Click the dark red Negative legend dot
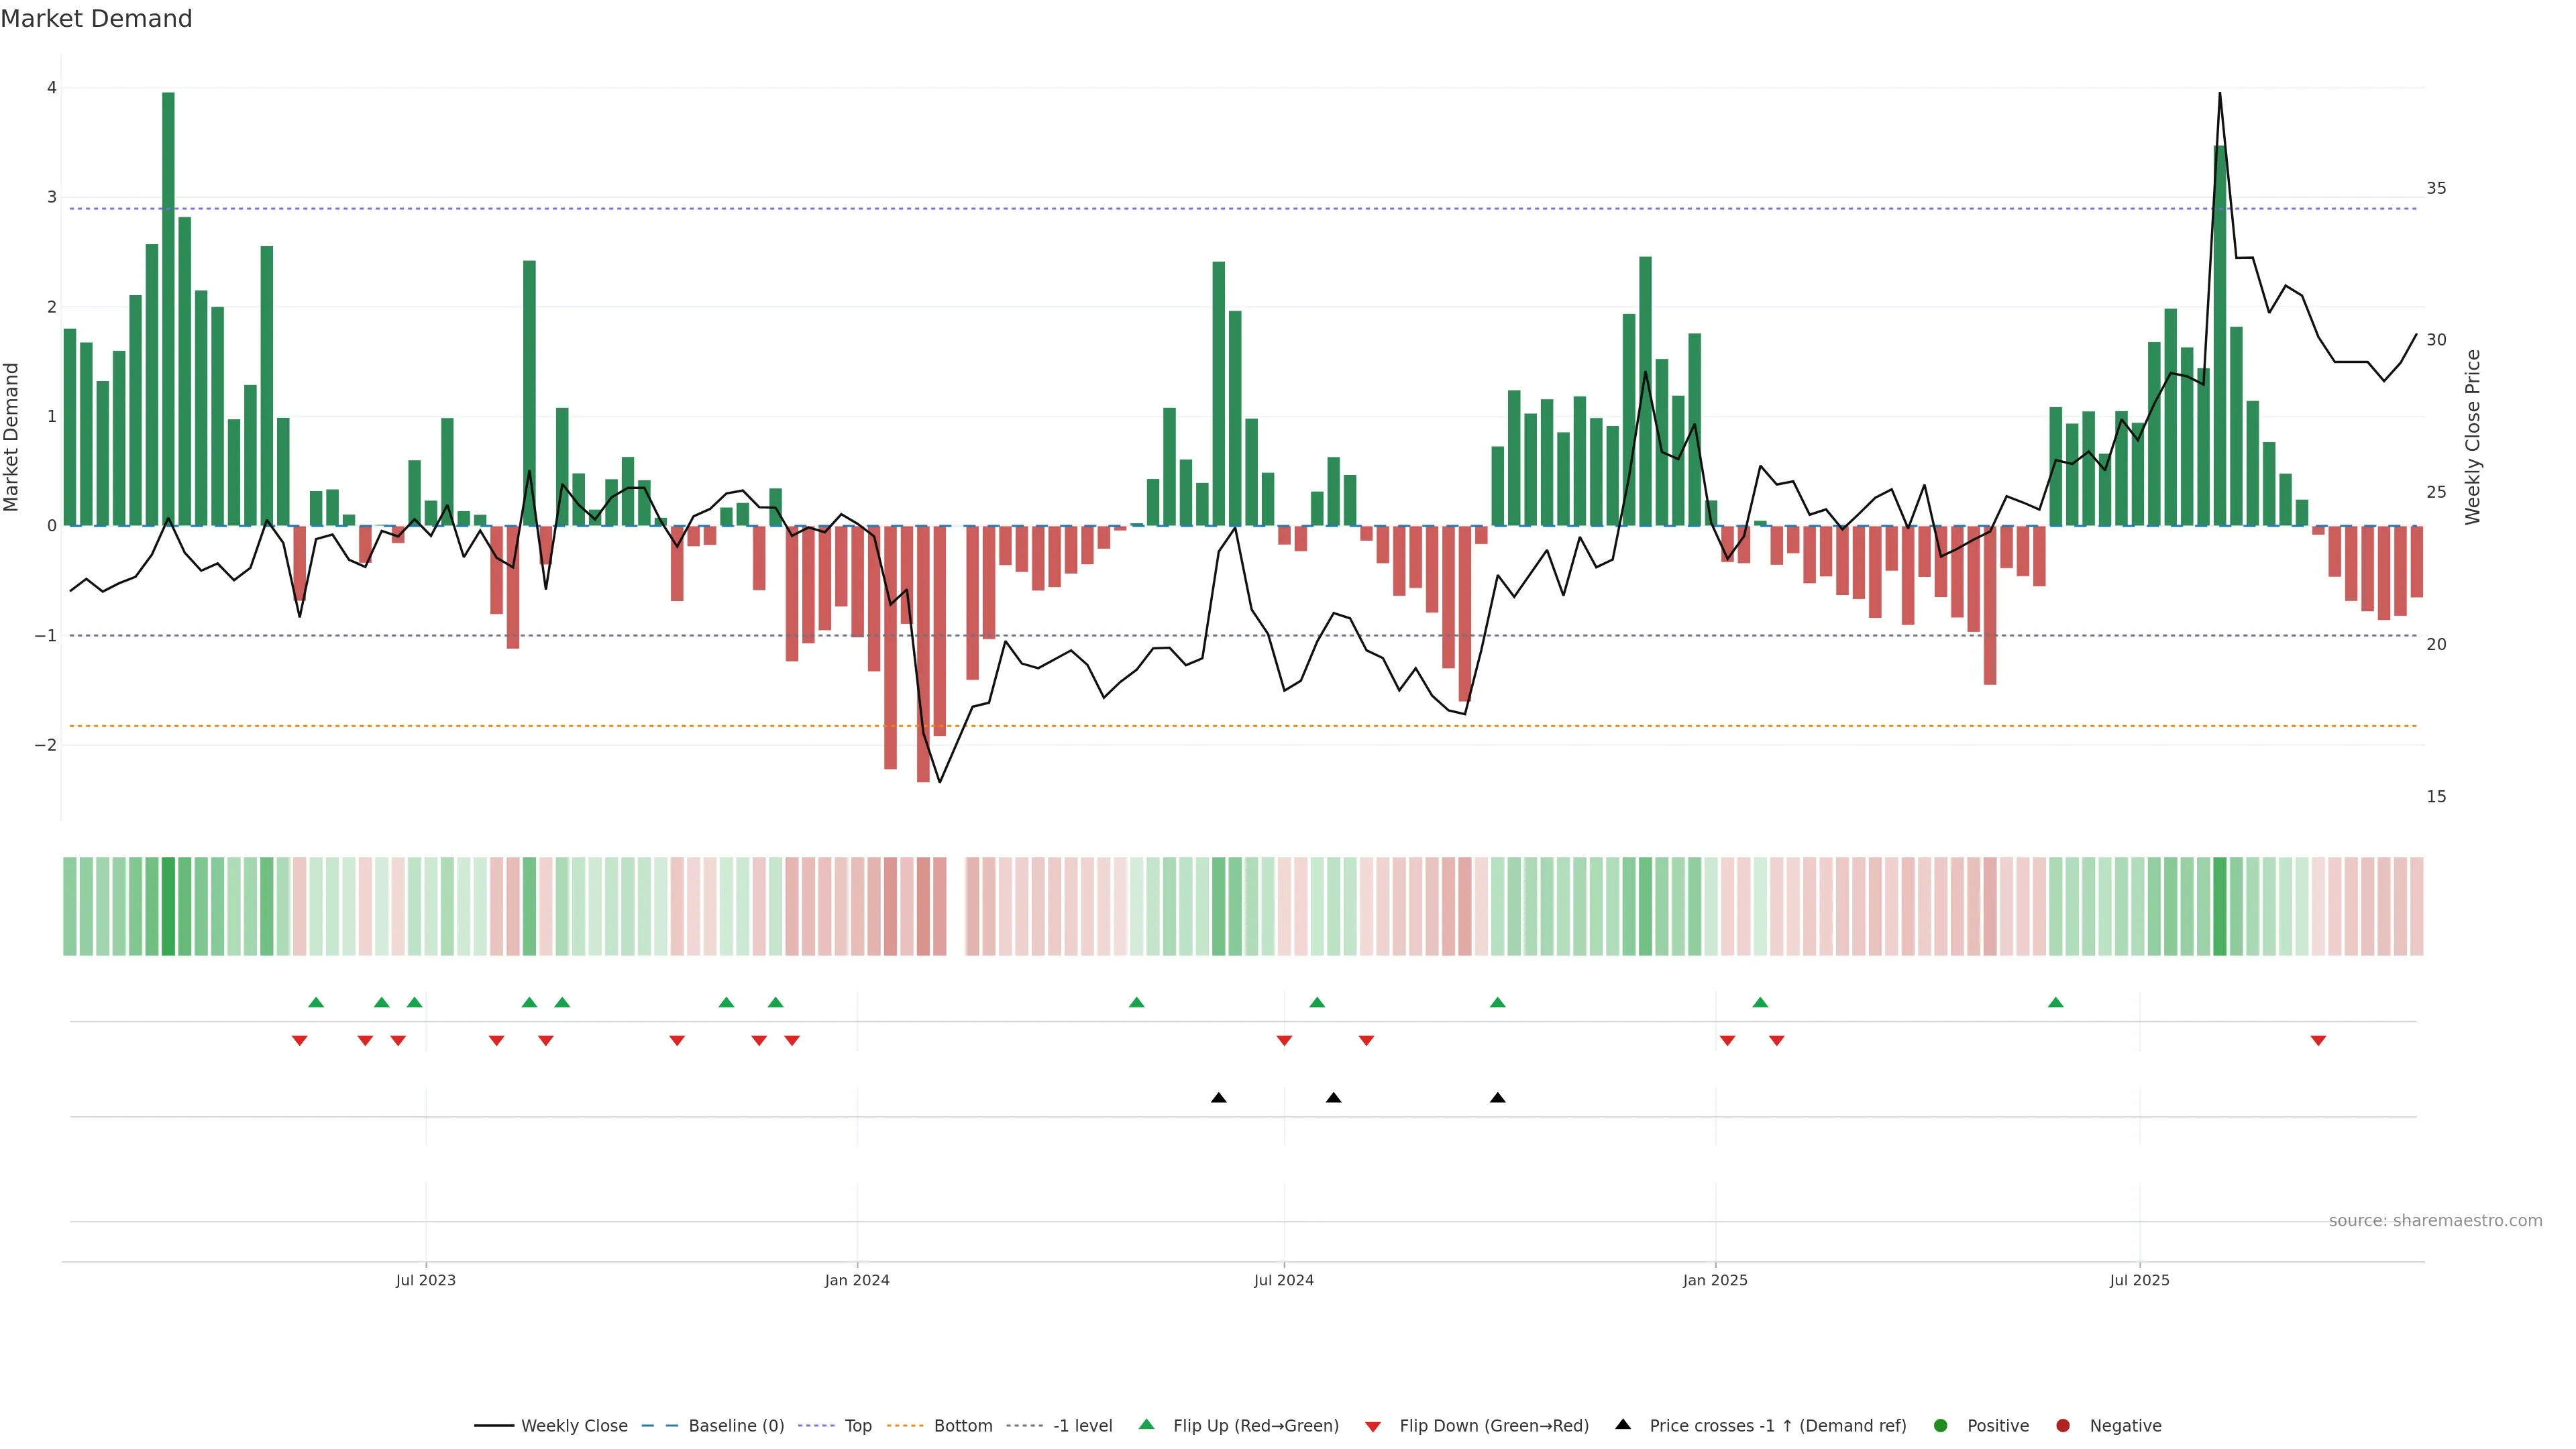The image size is (2576, 1449). pyautogui.click(x=2063, y=1425)
